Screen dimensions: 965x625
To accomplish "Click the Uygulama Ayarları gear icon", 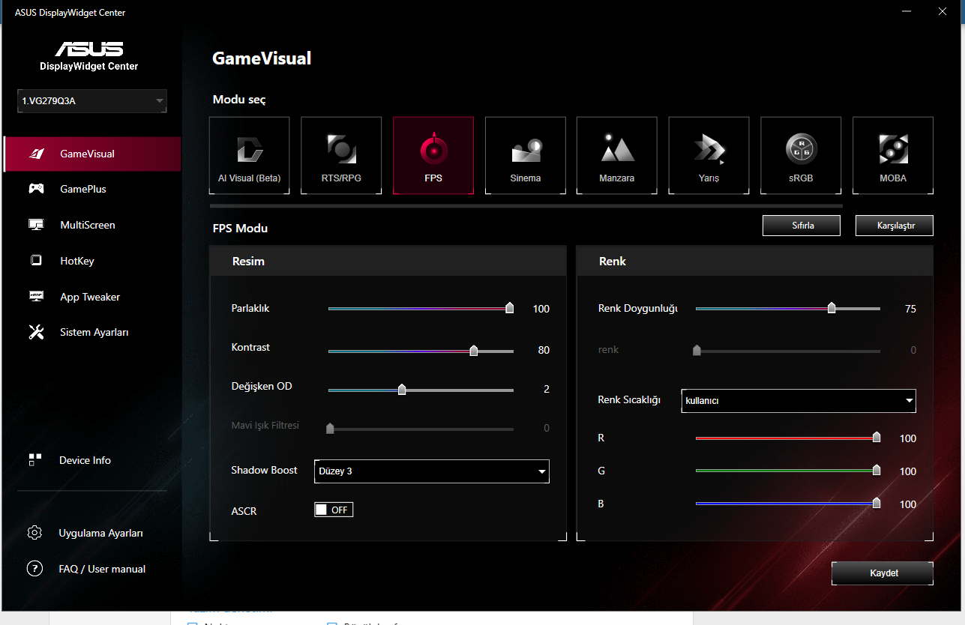I will point(34,533).
